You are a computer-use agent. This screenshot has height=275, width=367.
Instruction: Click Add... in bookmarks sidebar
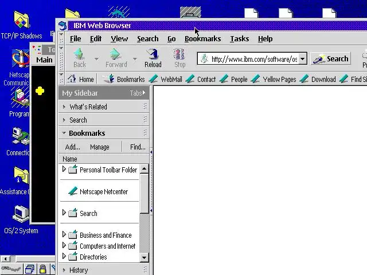pos(73,147)
